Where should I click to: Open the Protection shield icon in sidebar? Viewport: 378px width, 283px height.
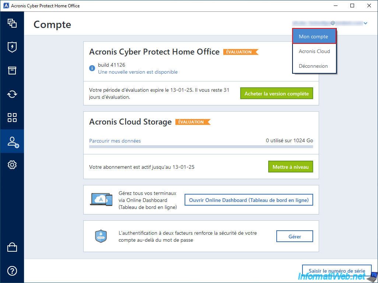click(x=12, y=47)
